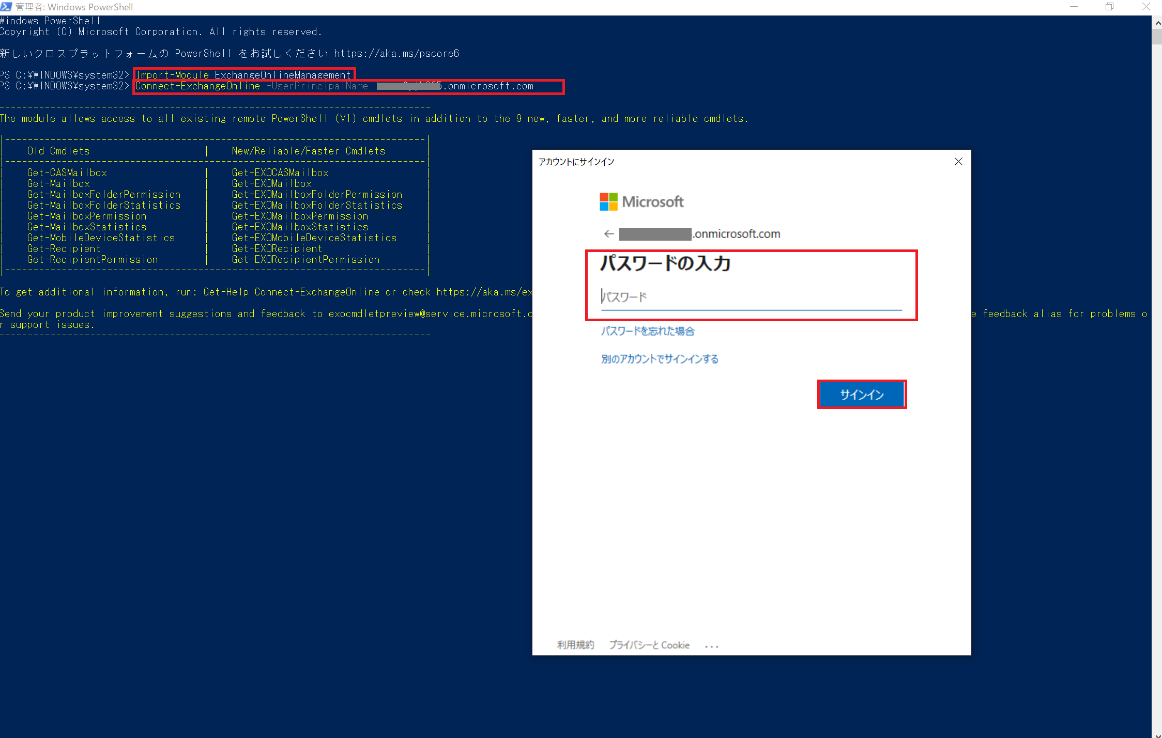The height and width of the screenshot is (738, 1162).
Task: Click the Get-EXOCASMailbox entry
Action: pos(280,173)
